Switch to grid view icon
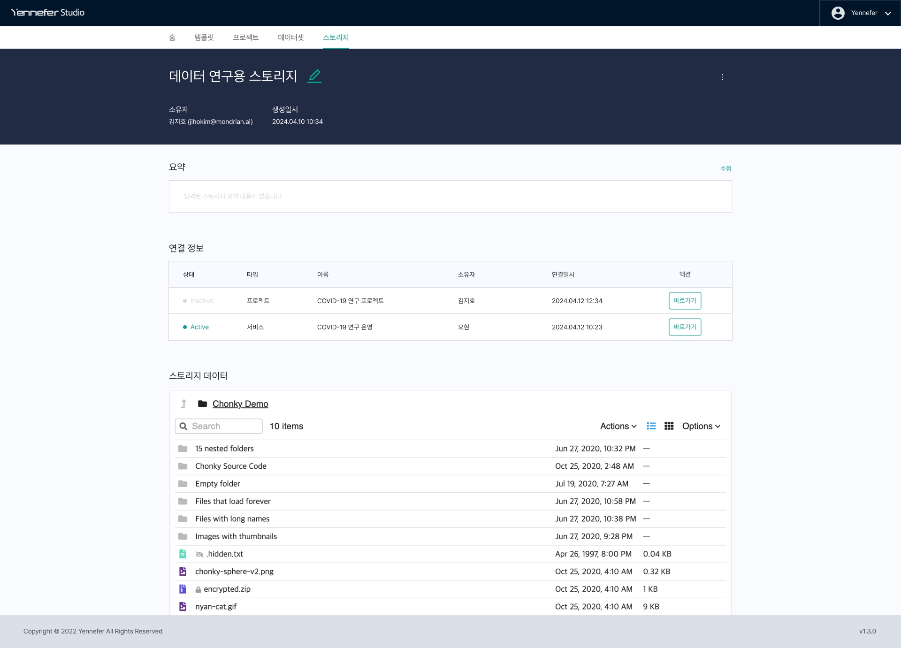The width and height of the screenshot is (901, 648). [x=669, y=426]
